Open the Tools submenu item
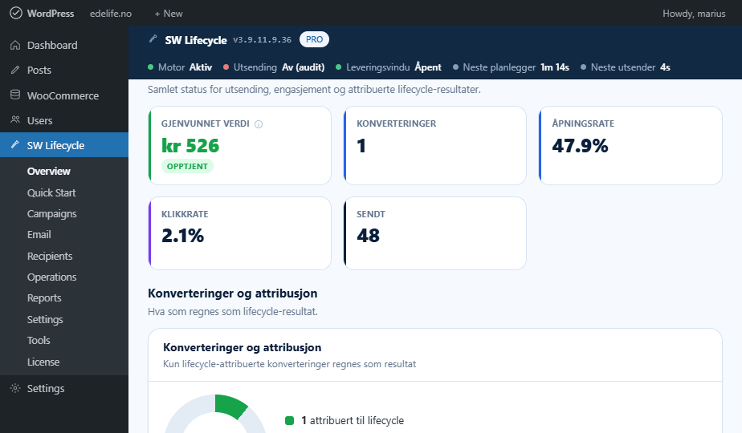Viewport: 742px width, 433px height. 39,340
